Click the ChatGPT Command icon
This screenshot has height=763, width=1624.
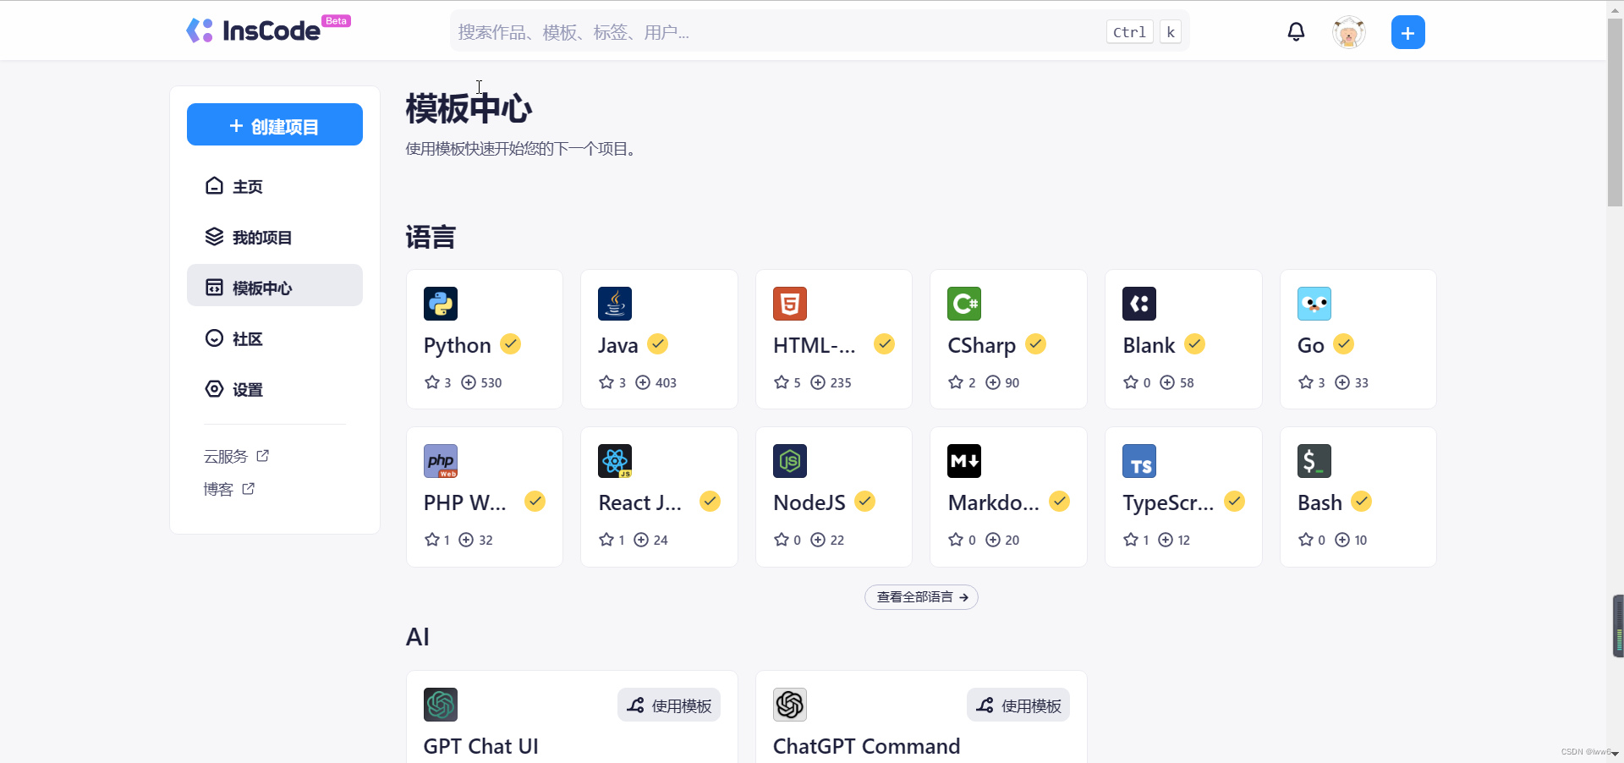(x=790, y=705)
